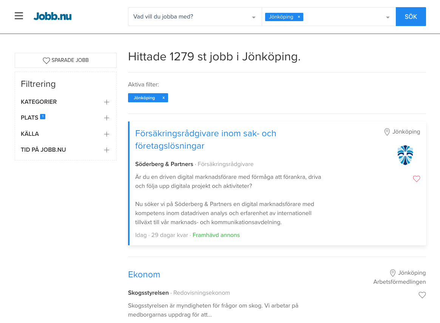Click the Arbetsförmedlingen source label
This screenshot has width=440, height=323.
point(399,282)
